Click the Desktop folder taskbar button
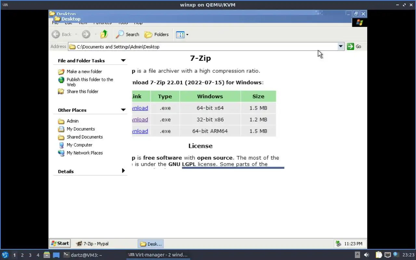The width and height of the screenshot is (416, 260). click(150, 244)
